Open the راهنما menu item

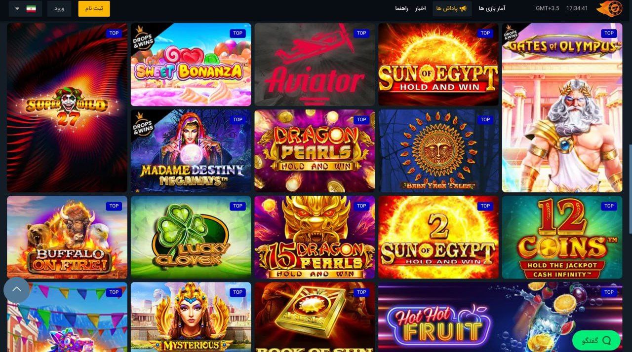pyautogui.click(x=401, y=8)
